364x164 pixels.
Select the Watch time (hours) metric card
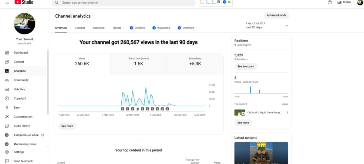(138, 64)
